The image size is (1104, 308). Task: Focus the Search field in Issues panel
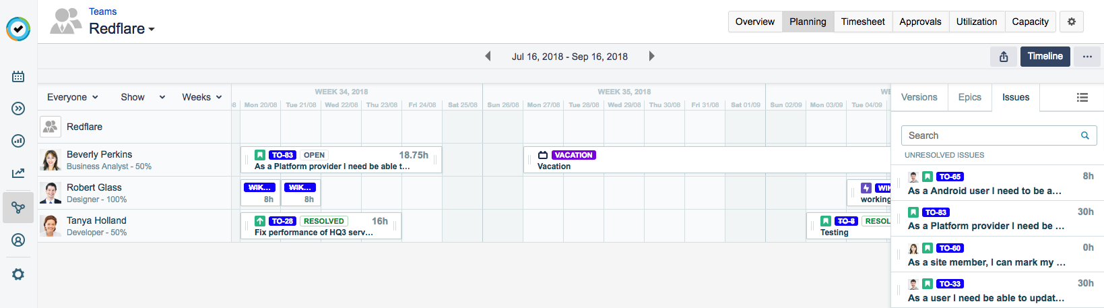[x=990, y=135]
